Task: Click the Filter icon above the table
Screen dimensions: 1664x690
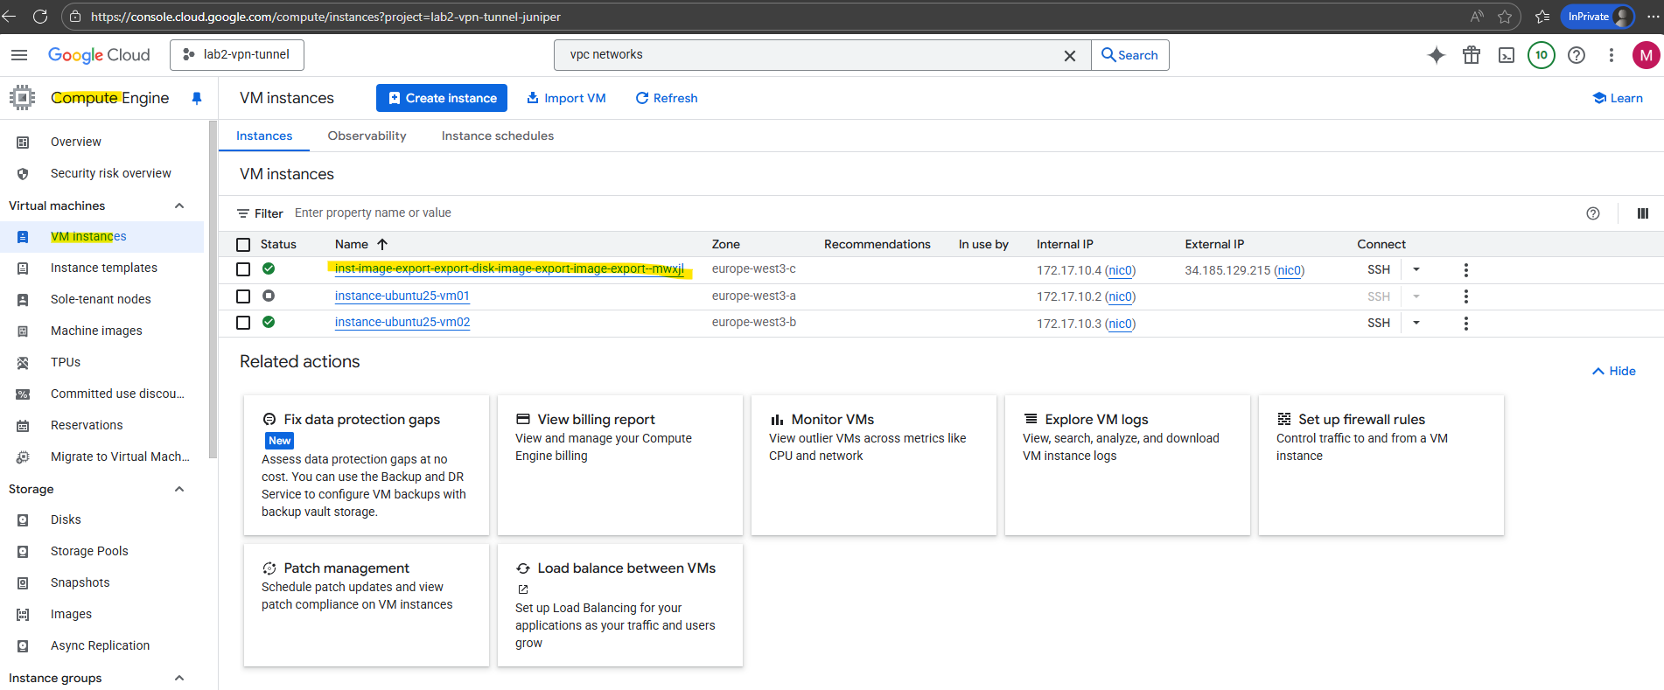Action: [x=243, y=213]
